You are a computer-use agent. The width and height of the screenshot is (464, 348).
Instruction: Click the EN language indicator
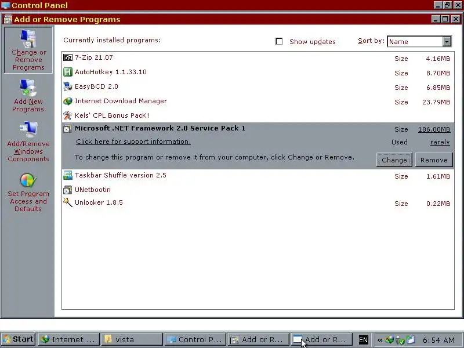[x=364, y=340]
